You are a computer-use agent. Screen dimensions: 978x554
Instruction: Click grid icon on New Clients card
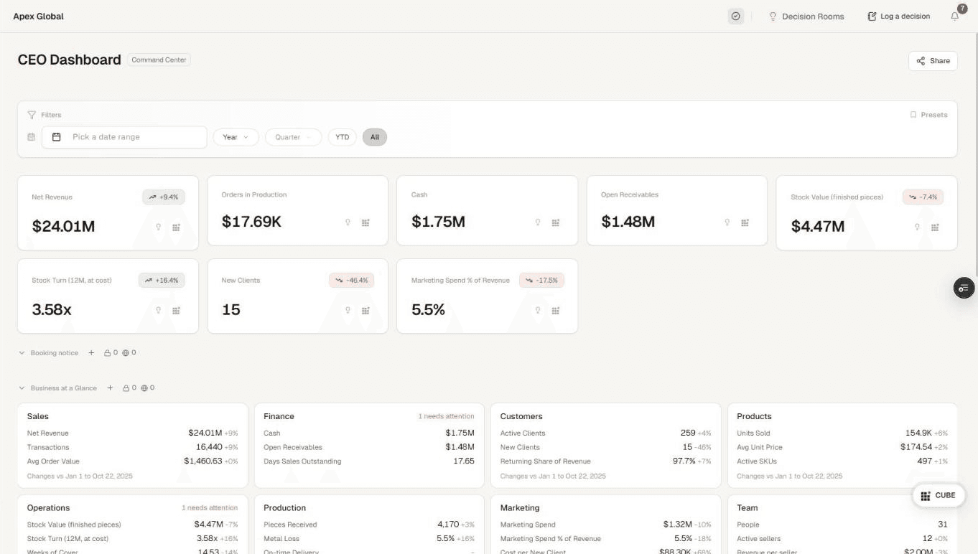[x=365, y=310]
